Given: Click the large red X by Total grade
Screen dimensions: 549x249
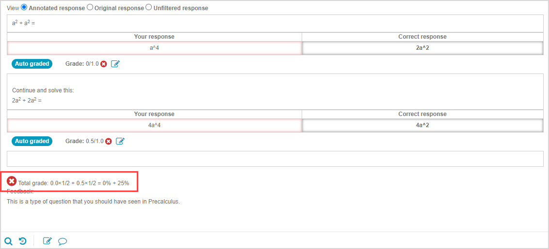Looking at the screenshot, I should click(x=12, y=181).
